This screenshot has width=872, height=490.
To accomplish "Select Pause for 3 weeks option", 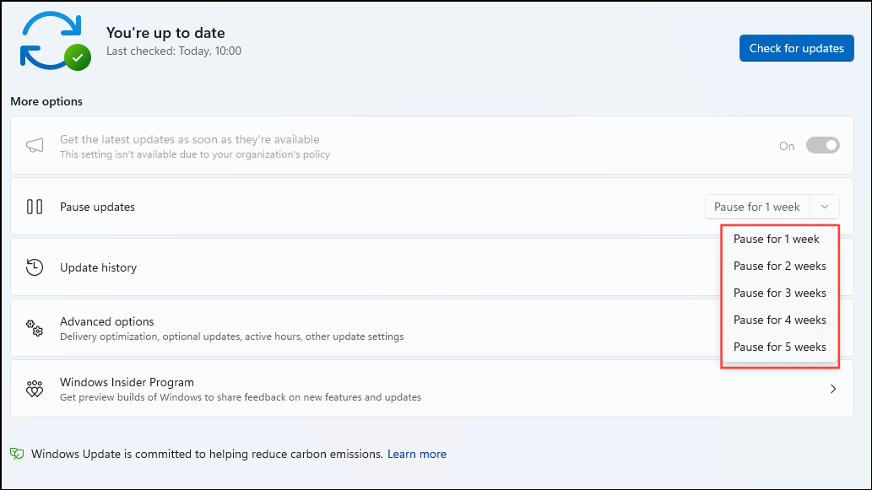I will (x=779, y=293).
